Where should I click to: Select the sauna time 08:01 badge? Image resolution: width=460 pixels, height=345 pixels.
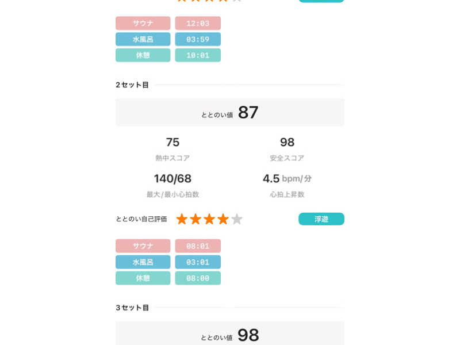198,246
